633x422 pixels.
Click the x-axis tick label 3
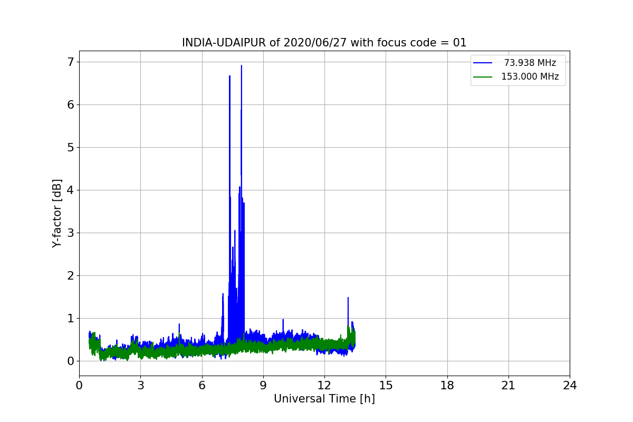(x=140, y=386)
